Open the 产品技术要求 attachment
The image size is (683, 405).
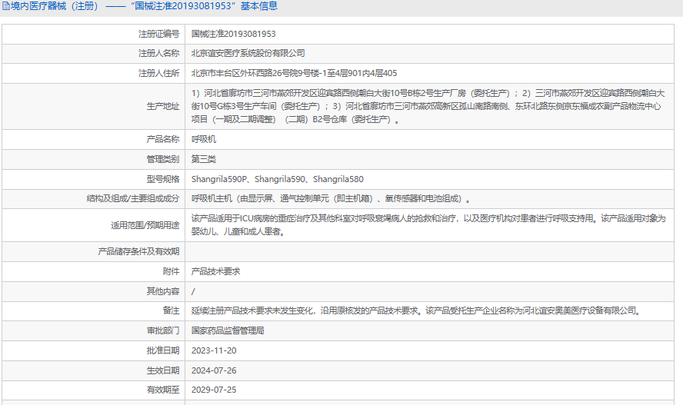(x=215, y=271)
